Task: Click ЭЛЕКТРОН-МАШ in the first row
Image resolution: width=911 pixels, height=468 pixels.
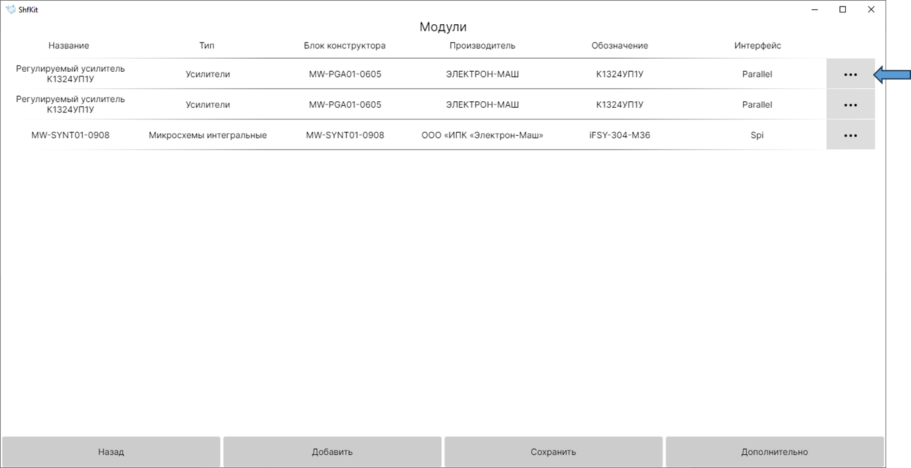Action: pos(482,74)
